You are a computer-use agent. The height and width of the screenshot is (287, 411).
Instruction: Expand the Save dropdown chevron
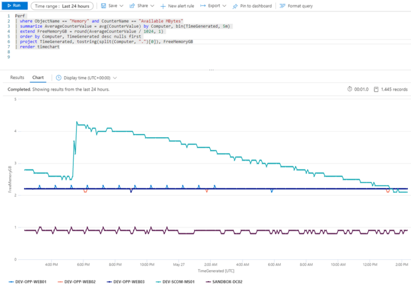point(122,5)
